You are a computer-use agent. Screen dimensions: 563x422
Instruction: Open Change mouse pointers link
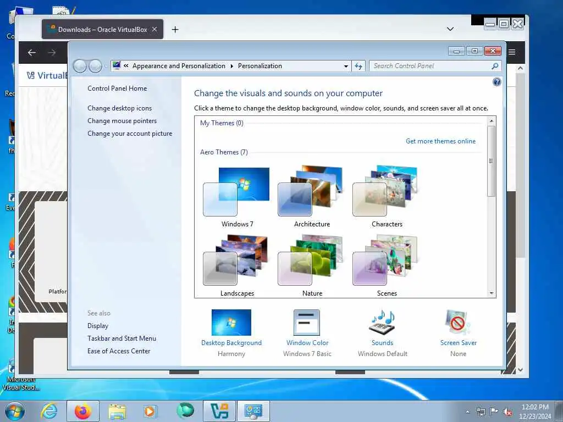(122, 120)
